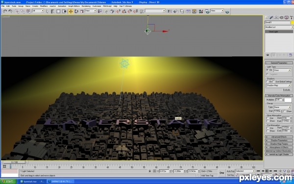Image resolution: width=294 pixels, height=184 pixels.
Task: Open the Utilities hammer panel tab
Action: pos(292,18)
